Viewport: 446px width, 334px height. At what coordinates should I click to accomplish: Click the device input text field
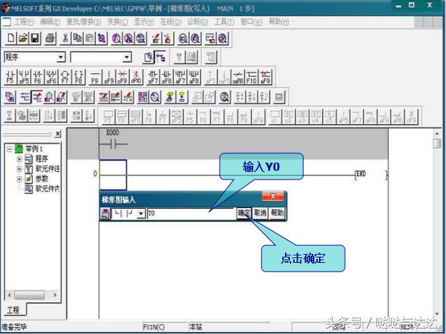[191, 214]
